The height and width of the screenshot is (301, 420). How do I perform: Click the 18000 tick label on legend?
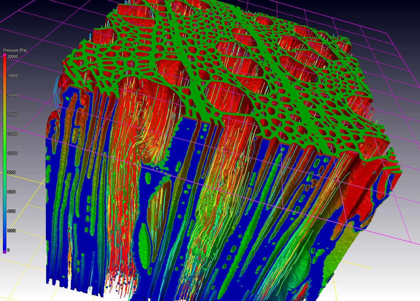(x=12, y=76)
